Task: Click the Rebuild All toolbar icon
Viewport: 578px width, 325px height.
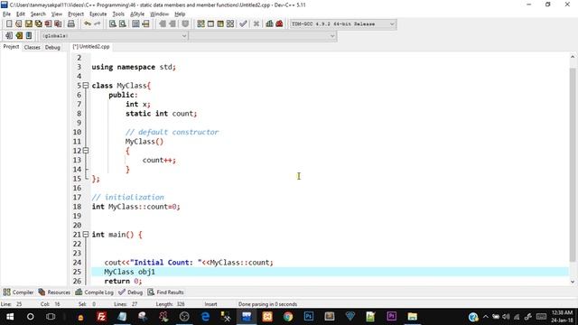Action: click(x=230, y=24)
